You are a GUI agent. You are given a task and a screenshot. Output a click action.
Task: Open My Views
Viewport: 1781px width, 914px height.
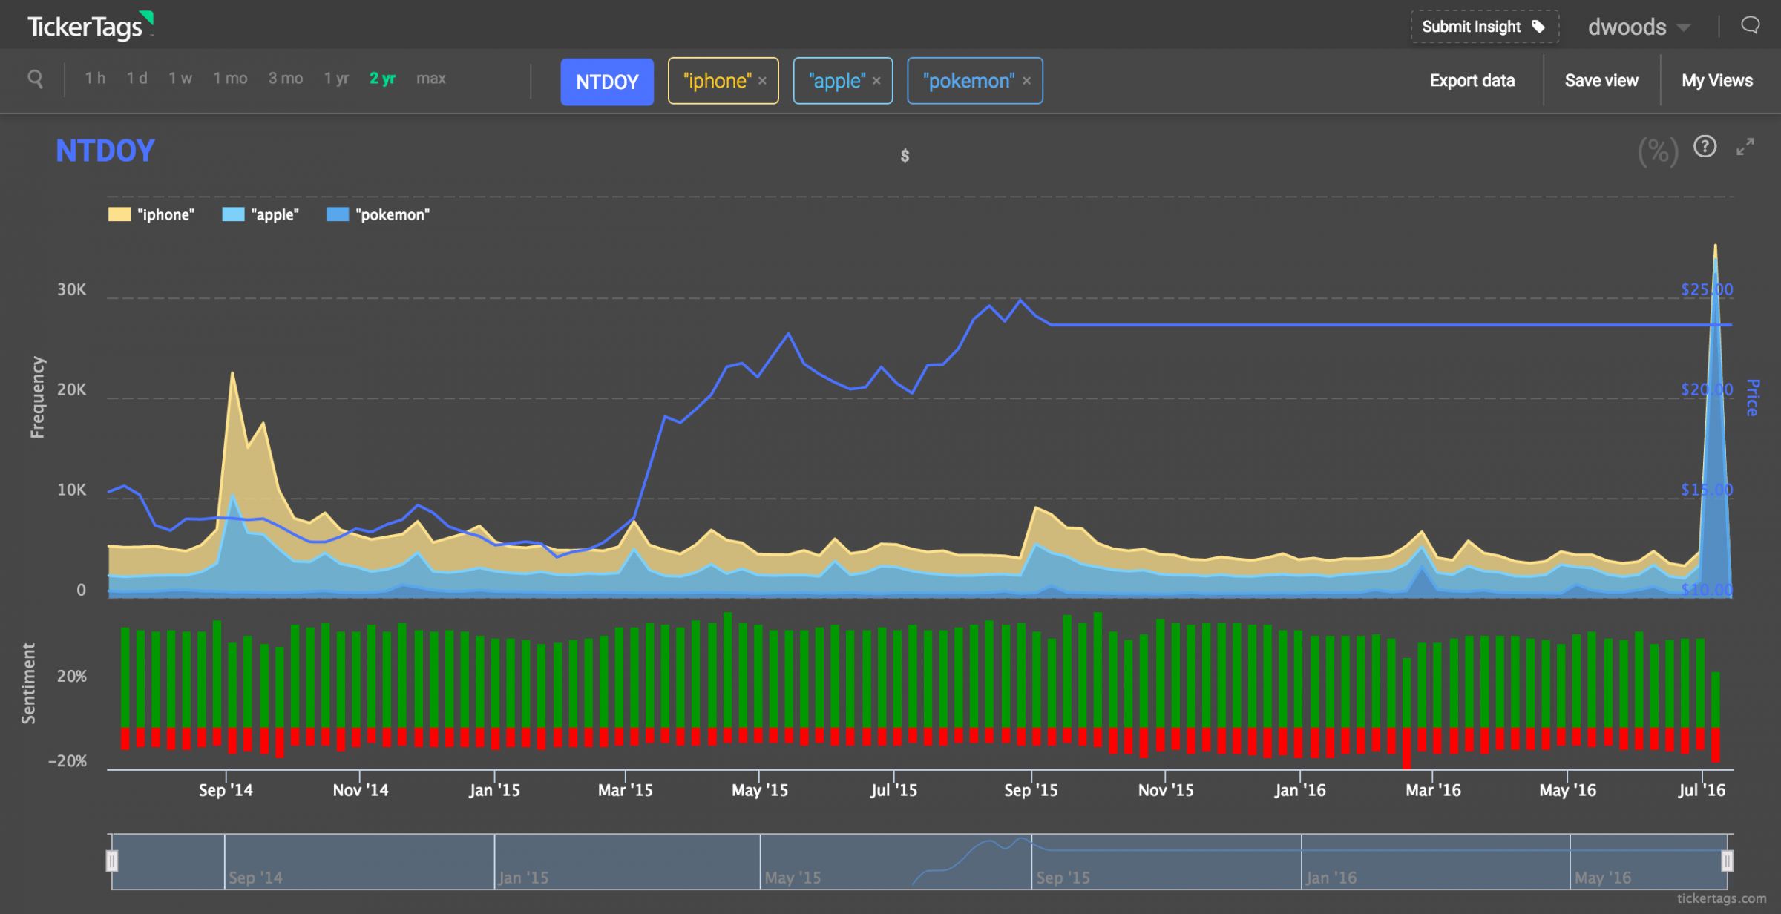click(1717, 81)
